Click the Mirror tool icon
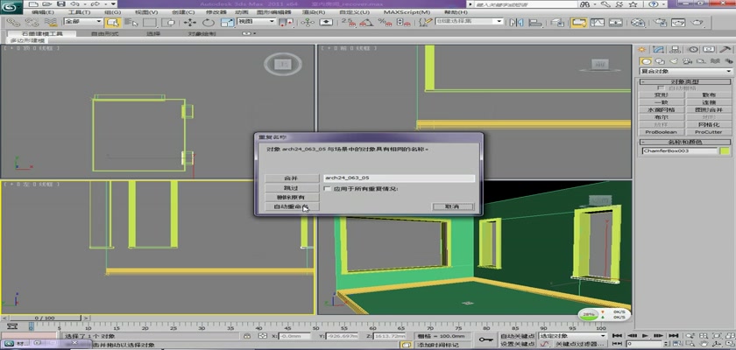Screen dimensions: 736x350 516,23
